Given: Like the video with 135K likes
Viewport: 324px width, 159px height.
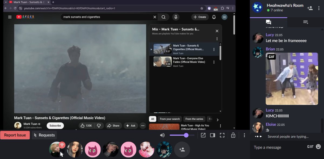Looking at the screenshot, I should tap(86, 126).
